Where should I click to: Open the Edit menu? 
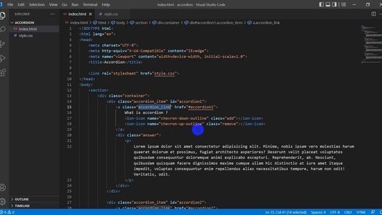(21, 5)
